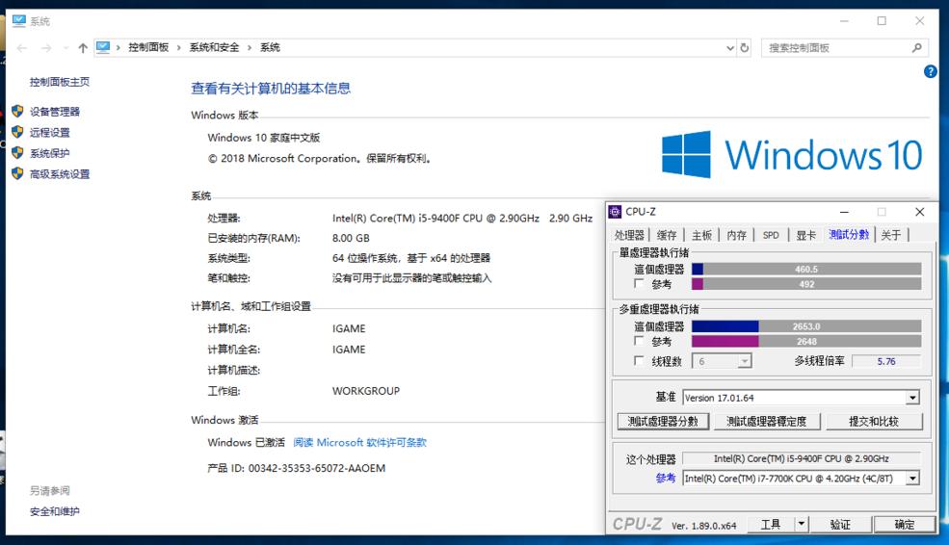Screen dimensions: 949x545
Task: Click the single-thread 460.5 score bar
Action: pyautogui.click(x=806, y=270)
